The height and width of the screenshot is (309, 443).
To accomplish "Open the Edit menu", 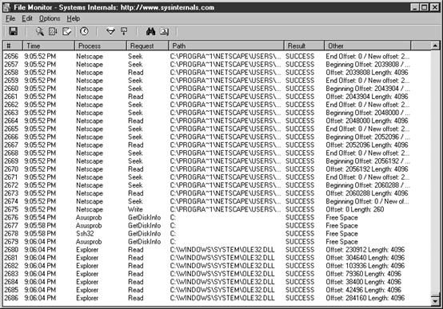I will tap(27, 18).
